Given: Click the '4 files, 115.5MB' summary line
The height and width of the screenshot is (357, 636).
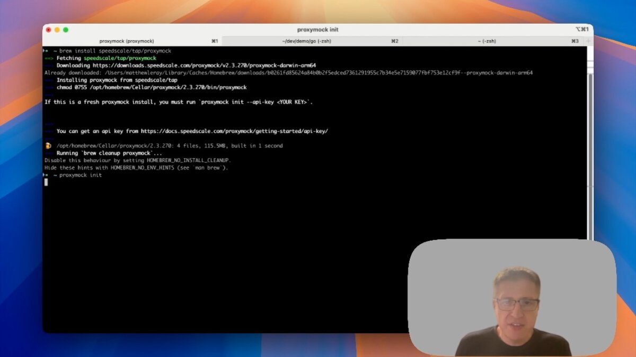Looking at the screenshot, I should (170, 146).
